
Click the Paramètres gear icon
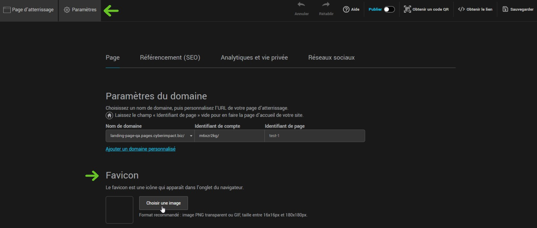pyautogui.click(x=67, y=10)
